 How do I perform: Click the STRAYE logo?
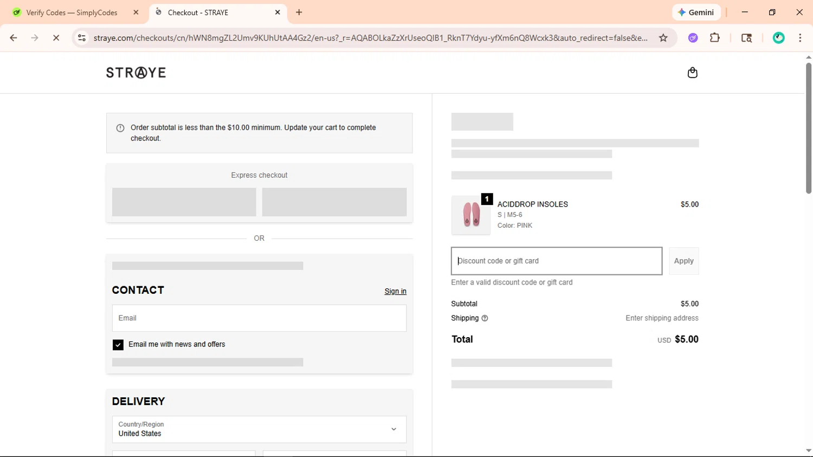136,73
